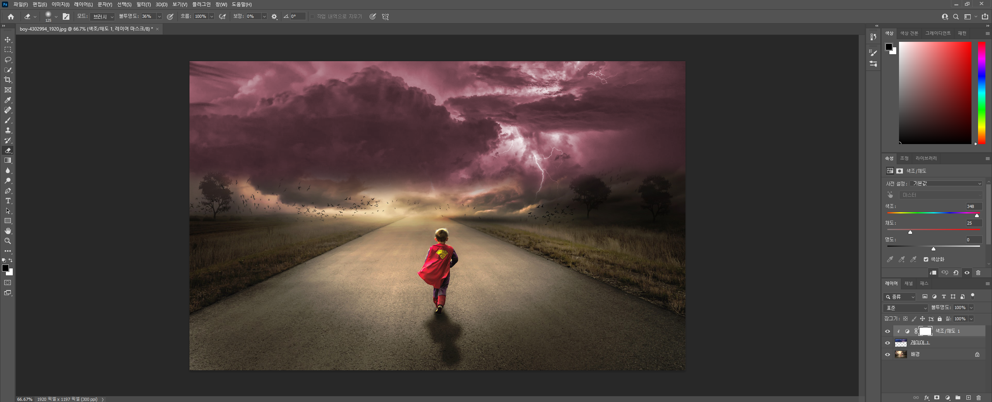Open the 이미지(I) menu

[60, 4]
